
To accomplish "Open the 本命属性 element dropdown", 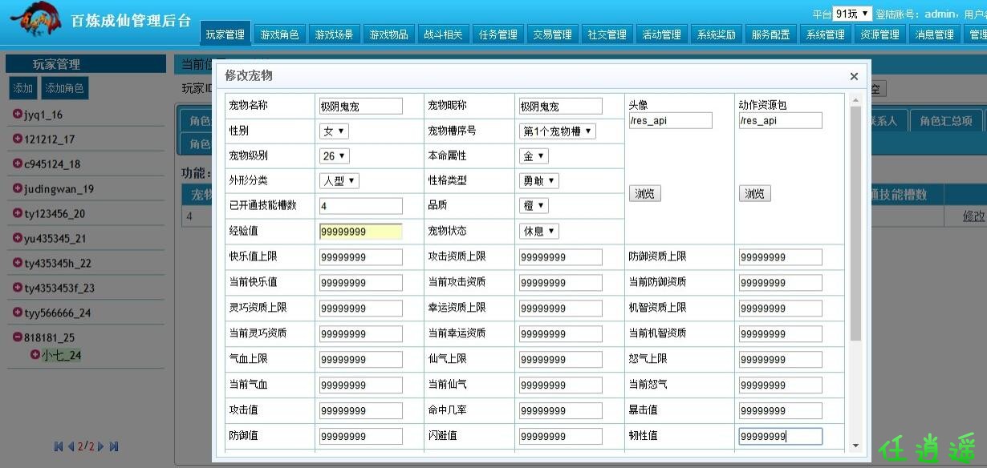I will coord(534,155).
